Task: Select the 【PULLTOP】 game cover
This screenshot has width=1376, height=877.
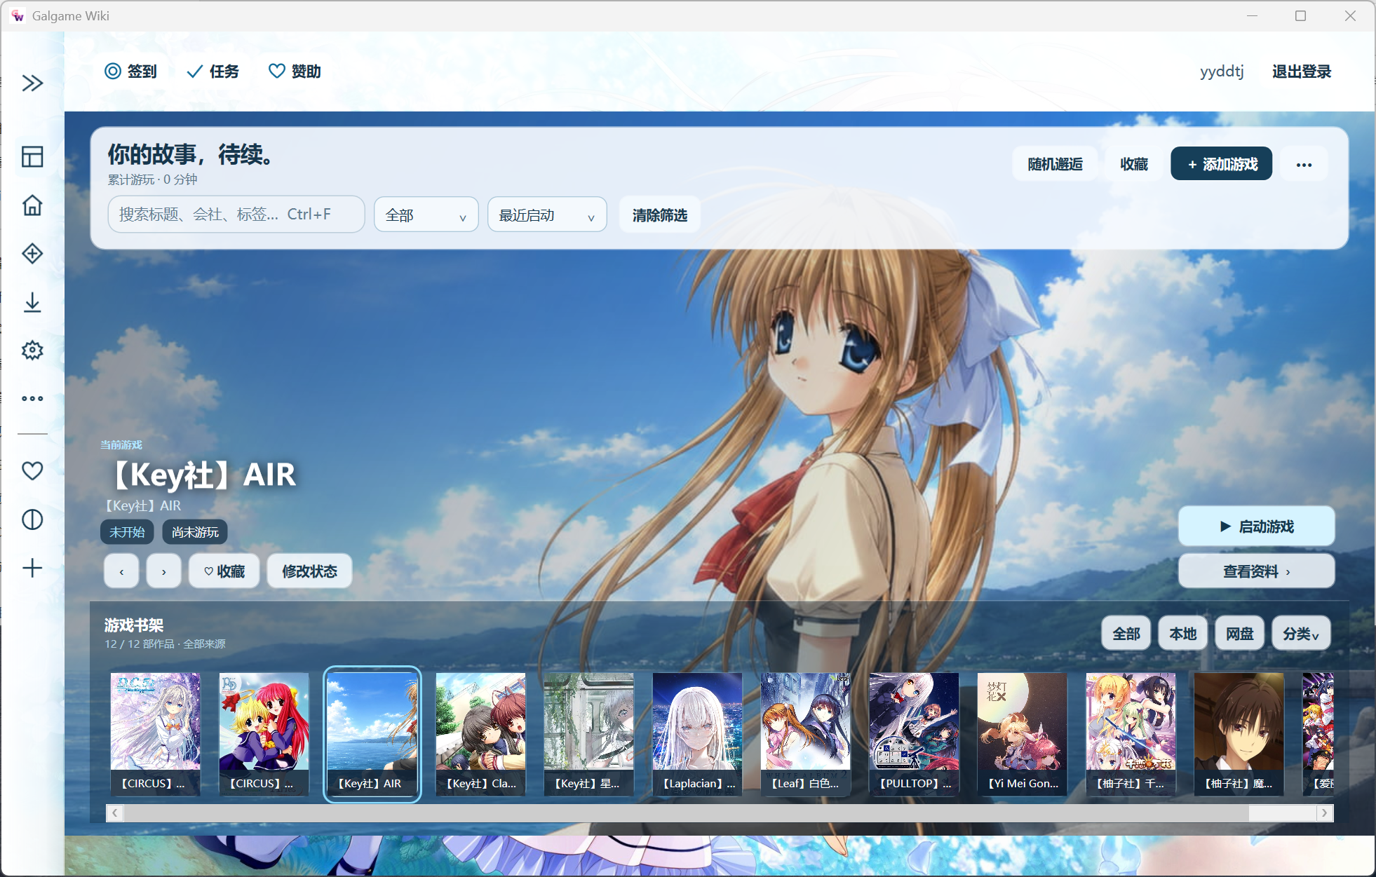Action: tap(914, 734)
